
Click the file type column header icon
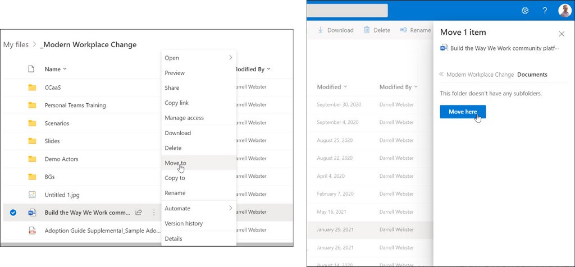click(x=31, y=69)
